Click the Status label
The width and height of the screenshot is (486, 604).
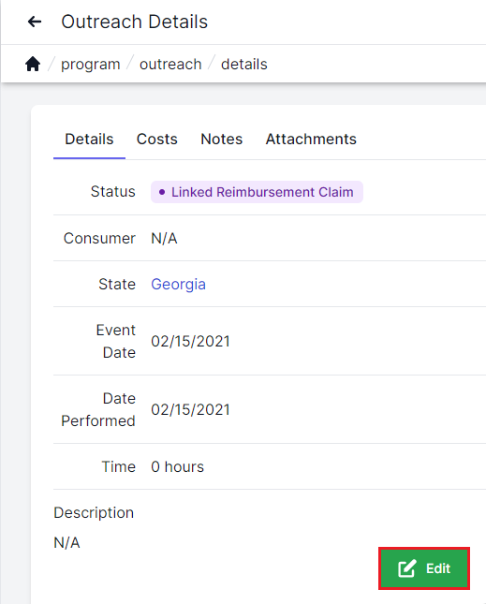(x=112, y=191)
